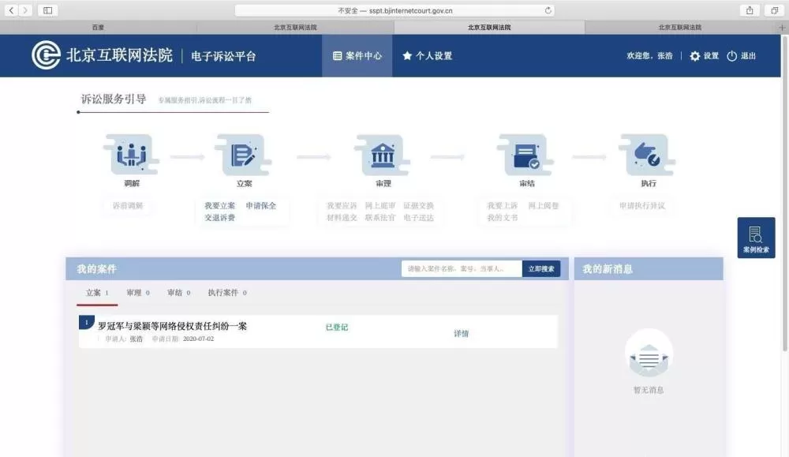Click the 我要应诉 link
Image resolution: width=789 pixels, height=457 pixels.
(x=342, y=206)
